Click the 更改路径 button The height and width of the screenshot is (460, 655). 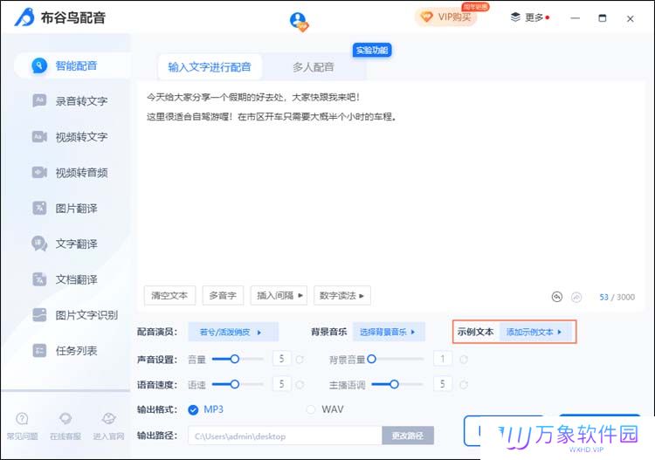[x=408, y=436]
